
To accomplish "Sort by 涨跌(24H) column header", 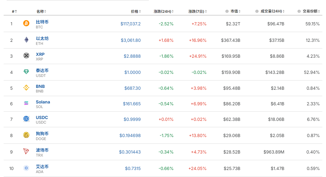I will click(x=163, y=11).
